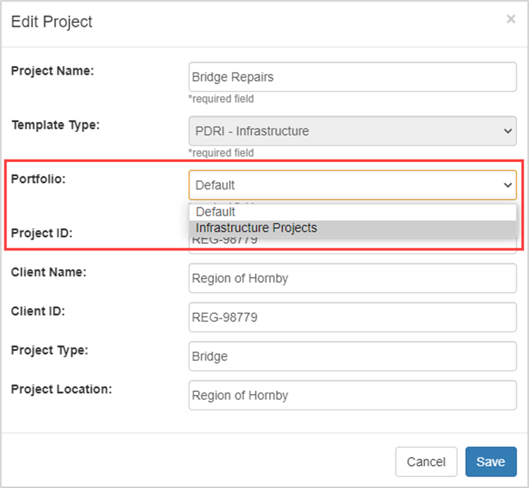This screenshot has width=529, height=488.
Task: Focus the Client ID text field
Action: pyautogui.click(x=352, y=317)
